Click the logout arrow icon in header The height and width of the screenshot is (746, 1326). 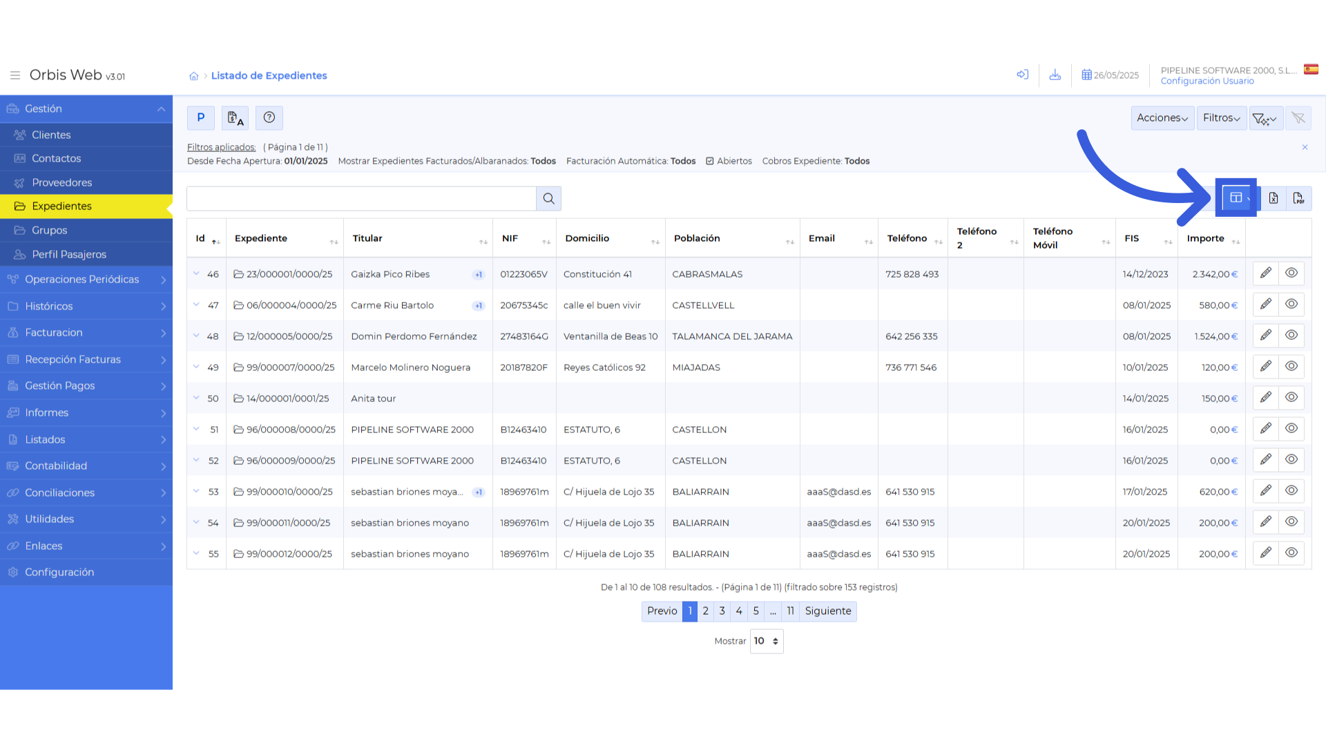[x=1023, y=75]
